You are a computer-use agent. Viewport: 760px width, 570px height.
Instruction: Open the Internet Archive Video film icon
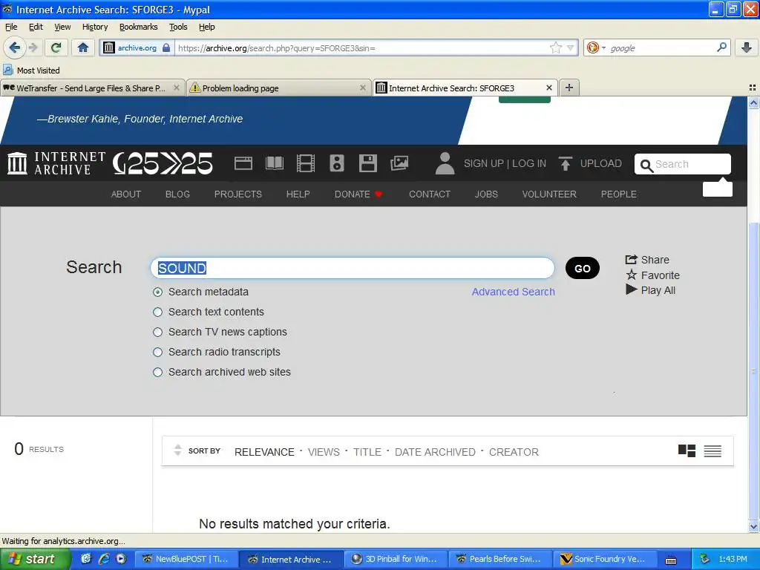(305, 163)
